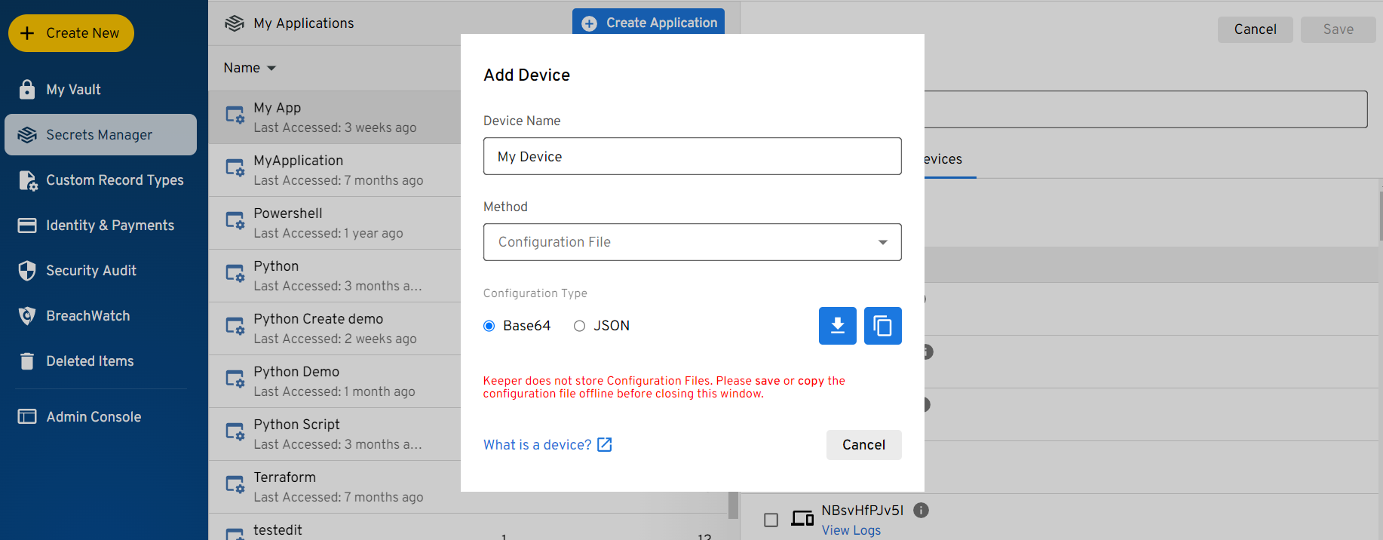
Task: Click the Custom Record Types file icon
Action: pos(27,180)
